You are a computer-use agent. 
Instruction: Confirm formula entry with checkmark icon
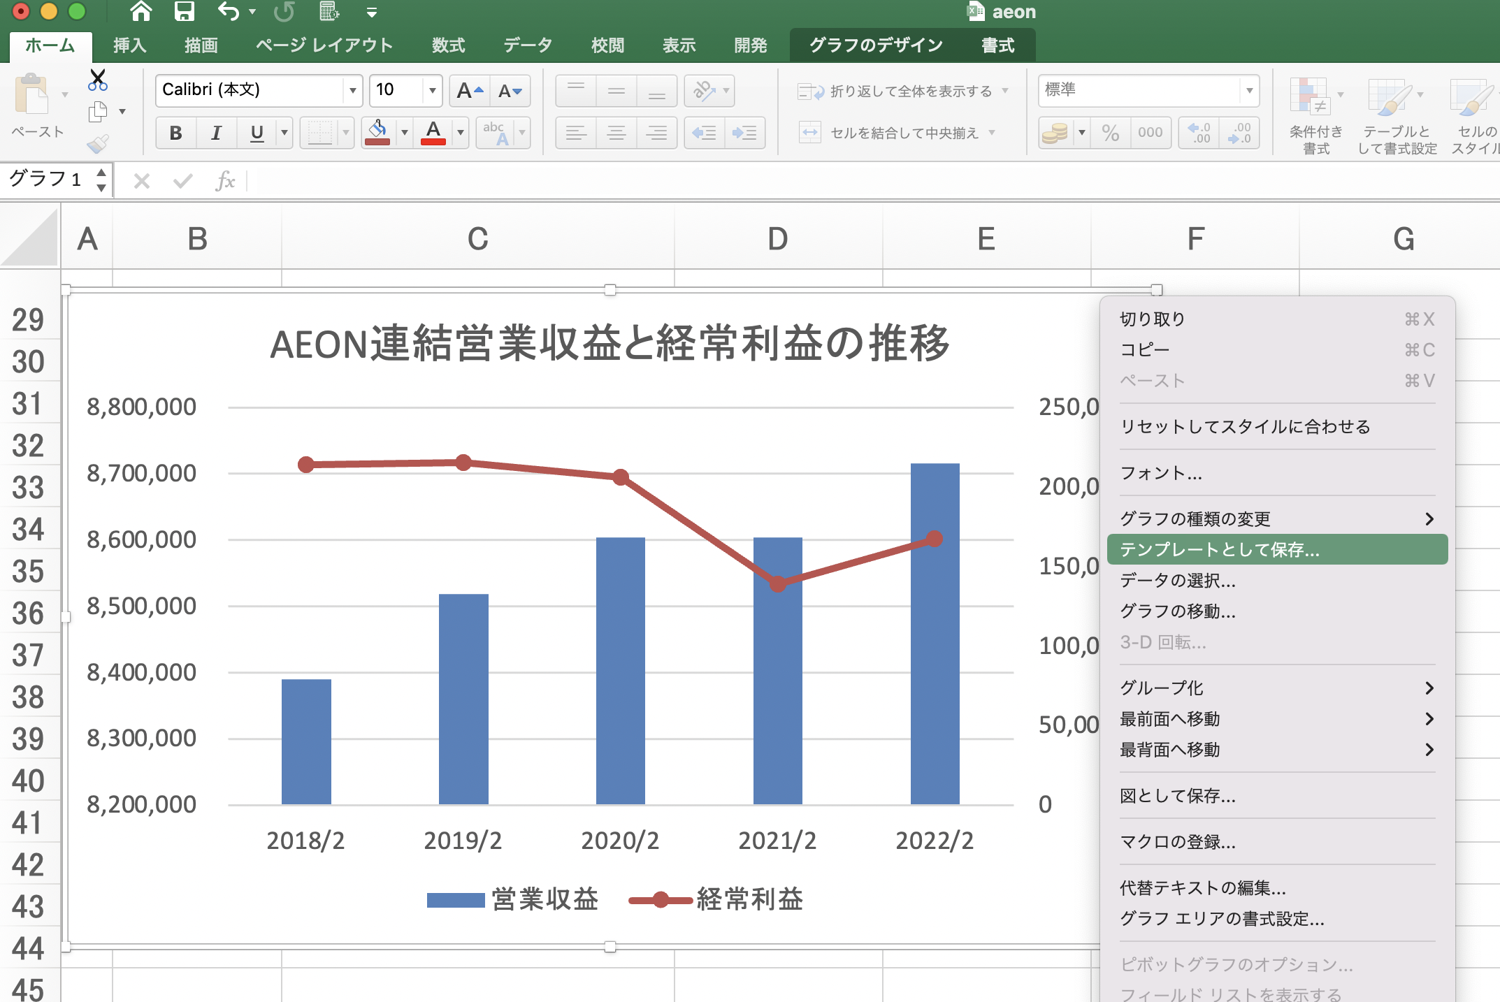pos(182,182)
